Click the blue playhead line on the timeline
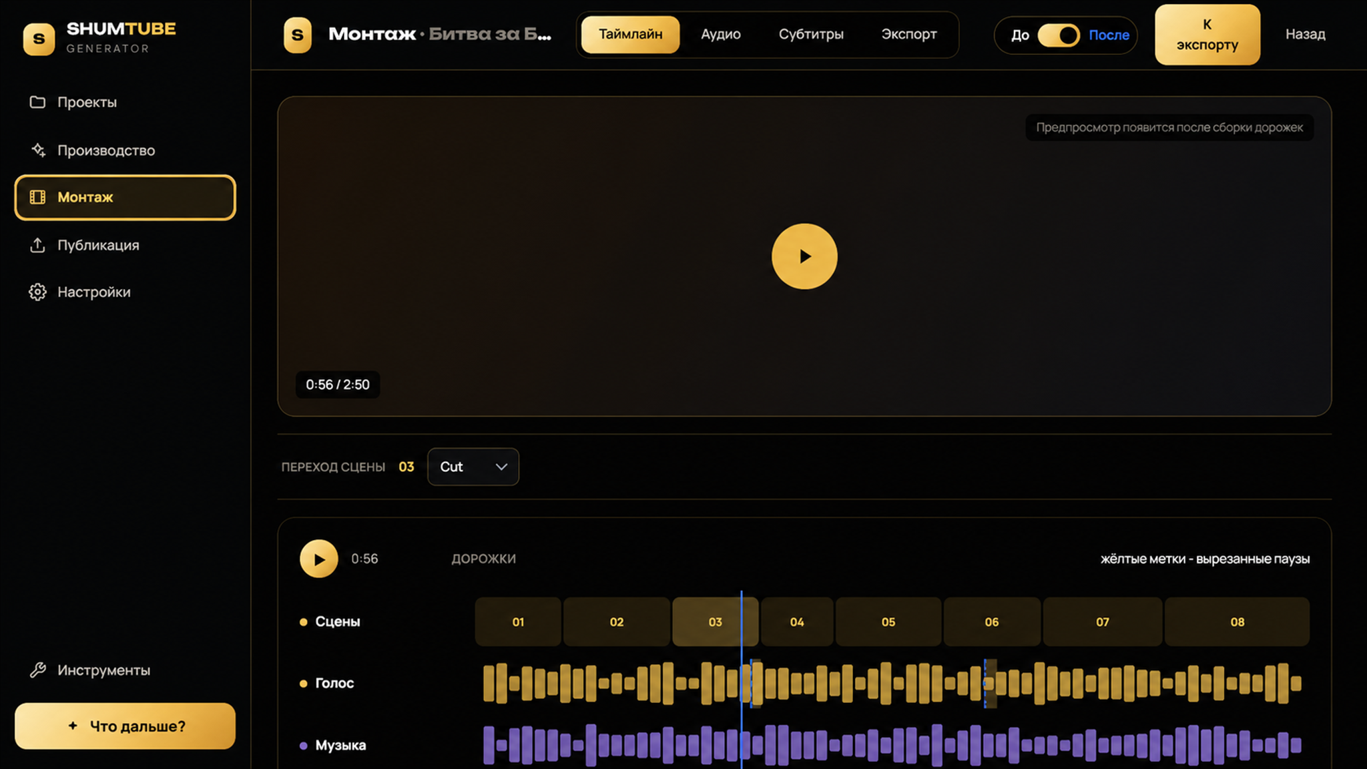 742,680
